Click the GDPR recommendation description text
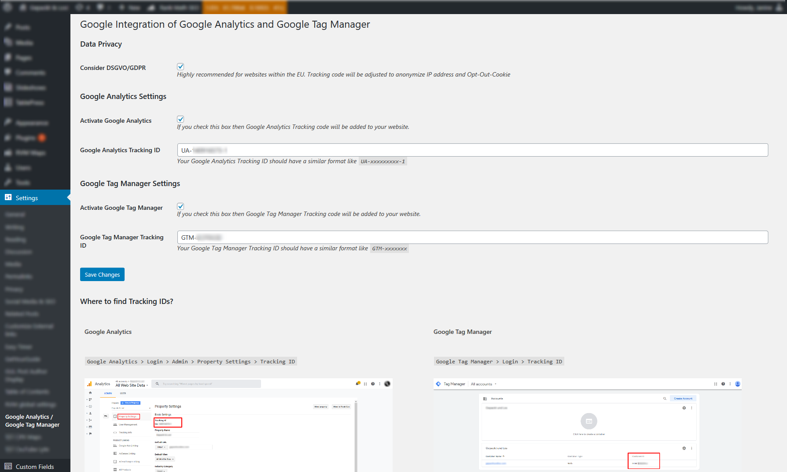This screenshot has height=472, width=787. (x=343, y=75)
